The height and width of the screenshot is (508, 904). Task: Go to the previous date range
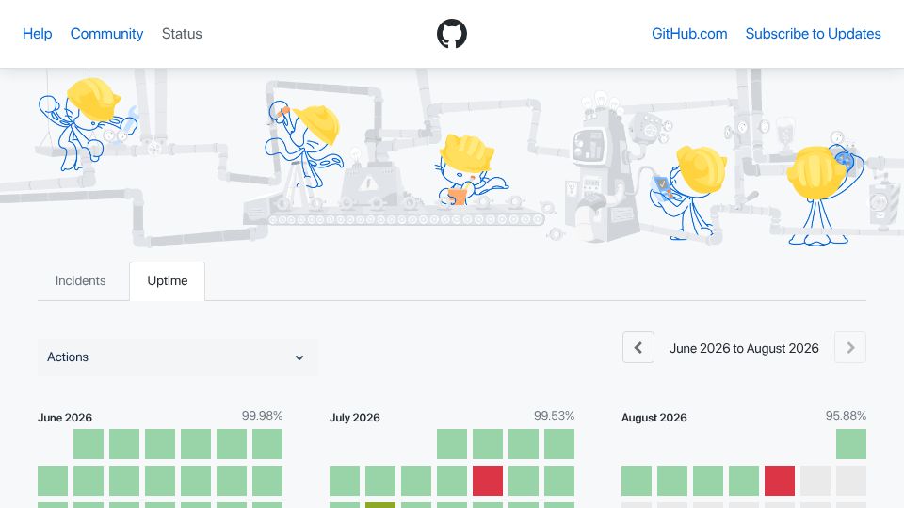point(638,347)
